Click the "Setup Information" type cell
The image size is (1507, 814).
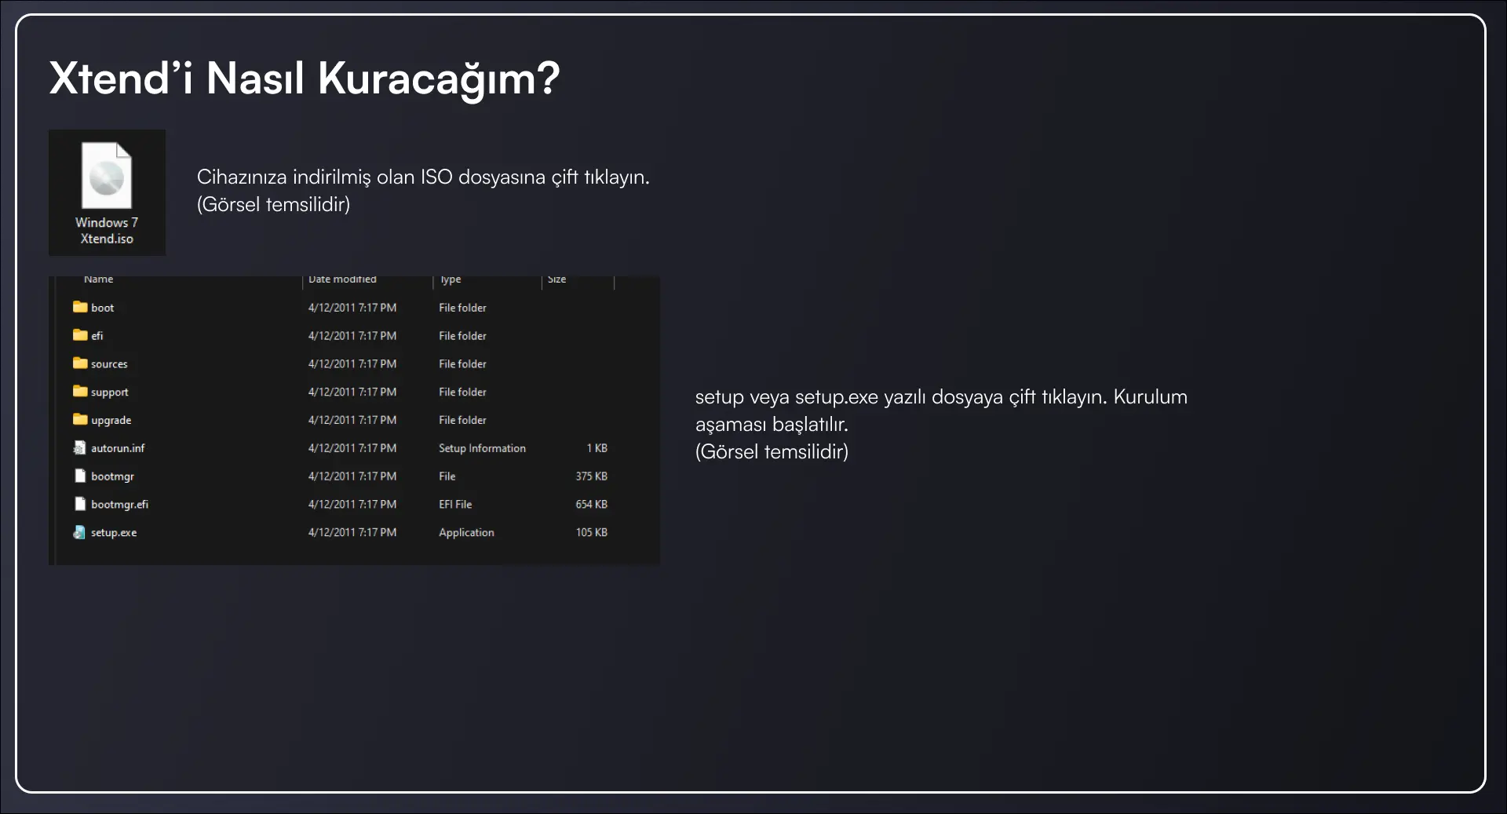482,448
